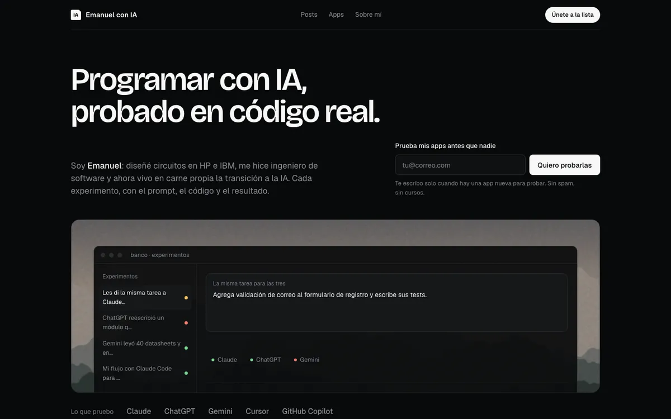Click the ChatGPT legend item in the demo
Viewport: 671px width, 419px height.
click(266, 360)
